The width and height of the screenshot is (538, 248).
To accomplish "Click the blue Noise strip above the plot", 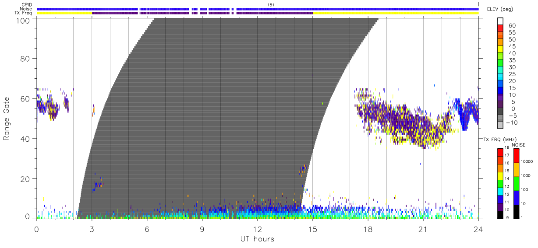I will 258,9.
